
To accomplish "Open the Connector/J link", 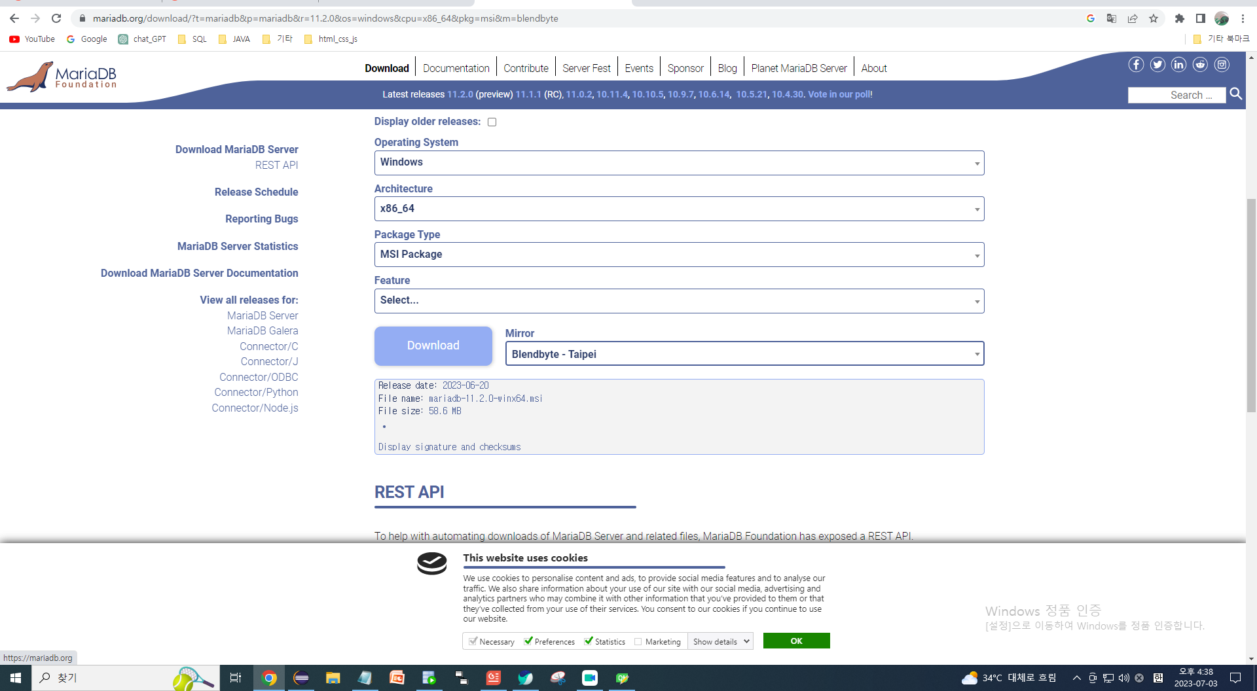I will tap(269, 361).
